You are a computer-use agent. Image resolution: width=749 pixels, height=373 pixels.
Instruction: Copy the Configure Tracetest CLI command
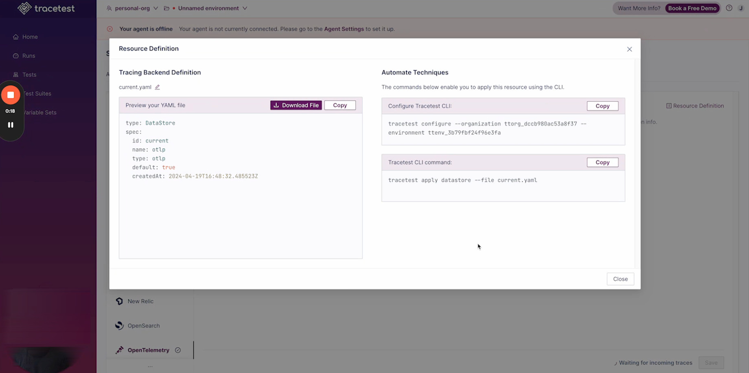point(602,106)
